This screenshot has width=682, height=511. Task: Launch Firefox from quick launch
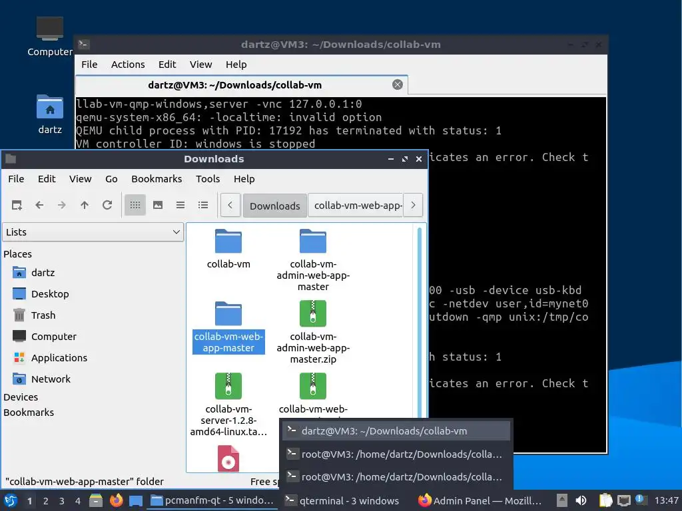coord(116,500)
